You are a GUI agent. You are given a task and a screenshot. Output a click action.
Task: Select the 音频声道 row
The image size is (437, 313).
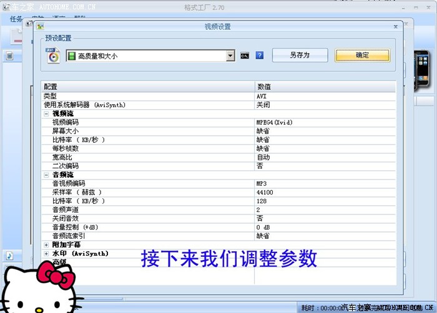(219, 209)
